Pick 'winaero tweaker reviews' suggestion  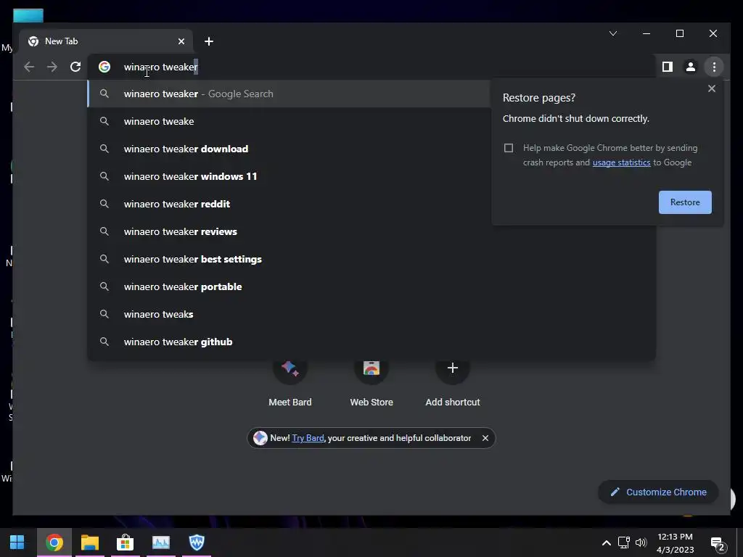coord(371,231)
